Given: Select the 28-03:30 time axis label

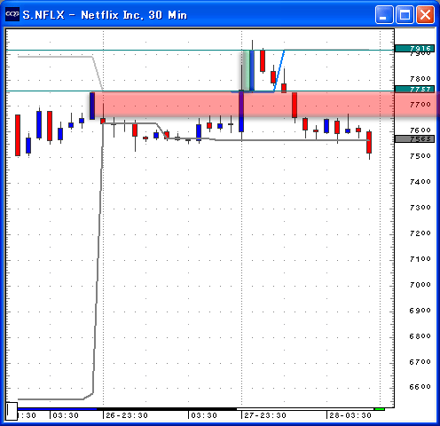Looking at the screenshot, I should 350,415.
